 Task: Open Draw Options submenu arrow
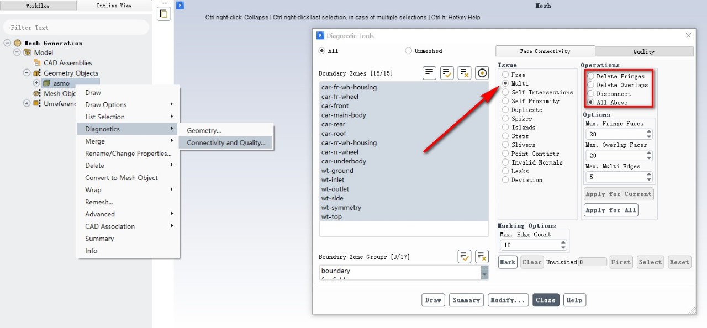pyautogui.click(x=172, y=104)
